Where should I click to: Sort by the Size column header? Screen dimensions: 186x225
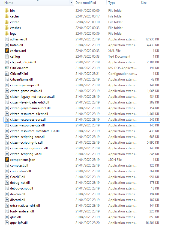144,2
